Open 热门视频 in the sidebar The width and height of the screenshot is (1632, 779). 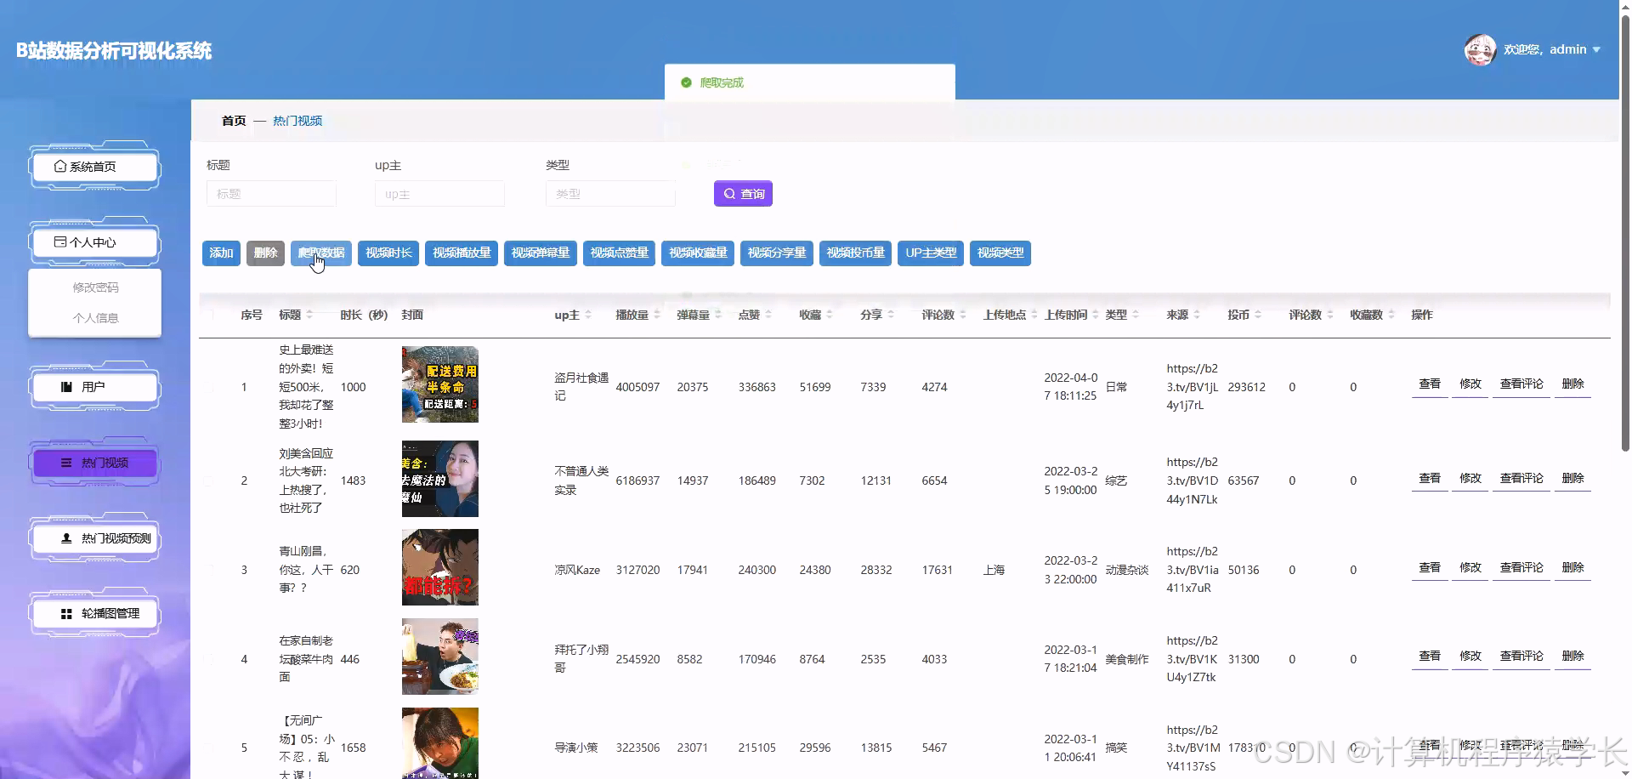94,463
